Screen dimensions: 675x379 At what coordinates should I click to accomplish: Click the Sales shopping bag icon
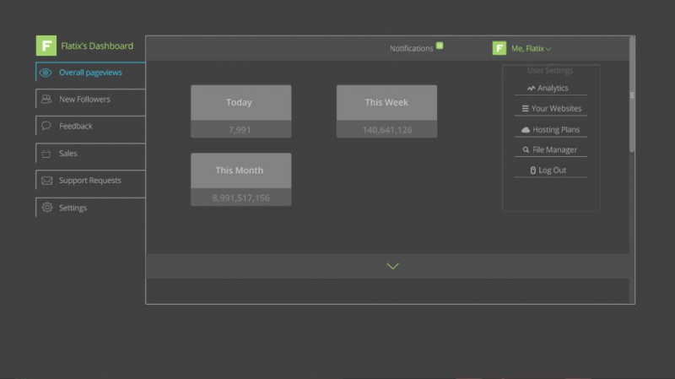pos(46,154)
